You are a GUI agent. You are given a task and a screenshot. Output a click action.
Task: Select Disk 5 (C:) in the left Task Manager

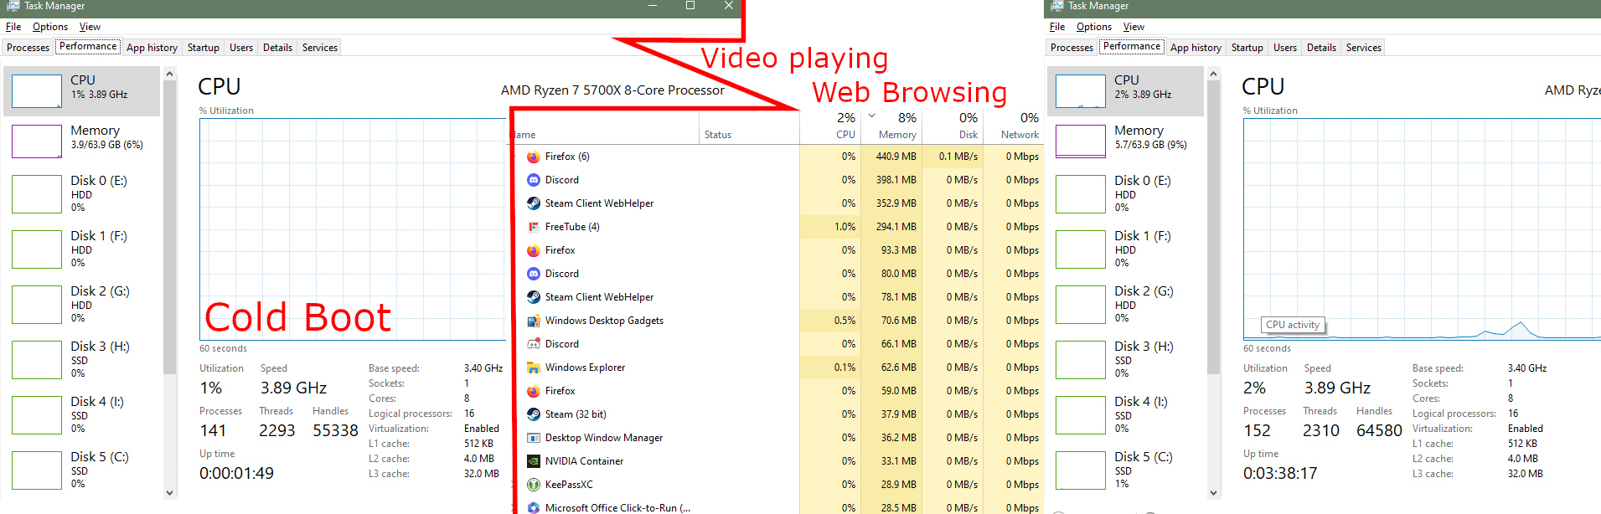(81, 470)
